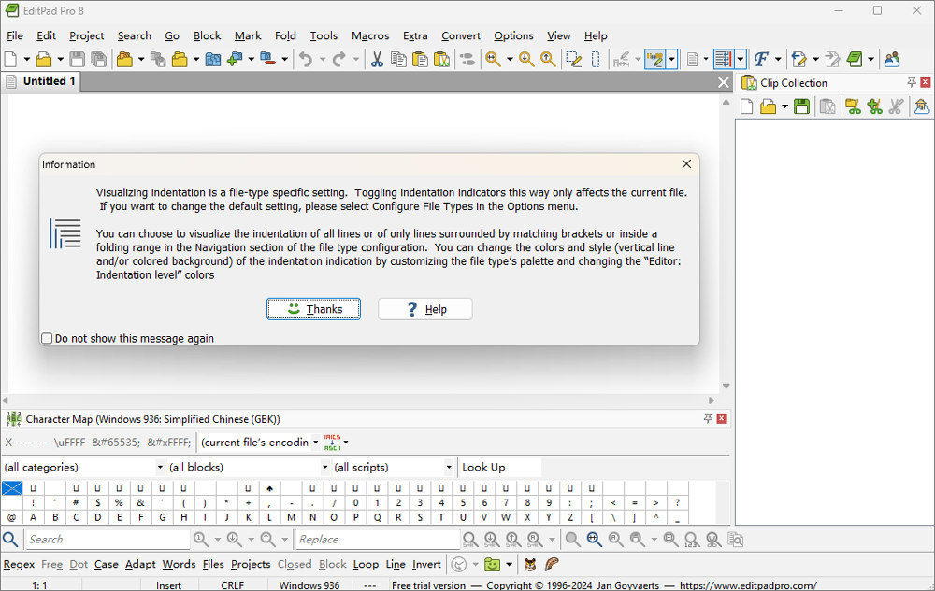Click the search magnifier icon at left of Search box
Viewport: 935px width, 591px height.
[x=10, y=540]
